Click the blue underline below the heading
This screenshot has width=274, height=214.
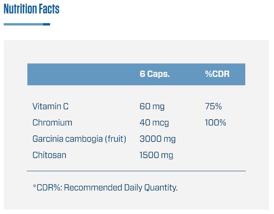pyautogui.click(x=27, y=24)
